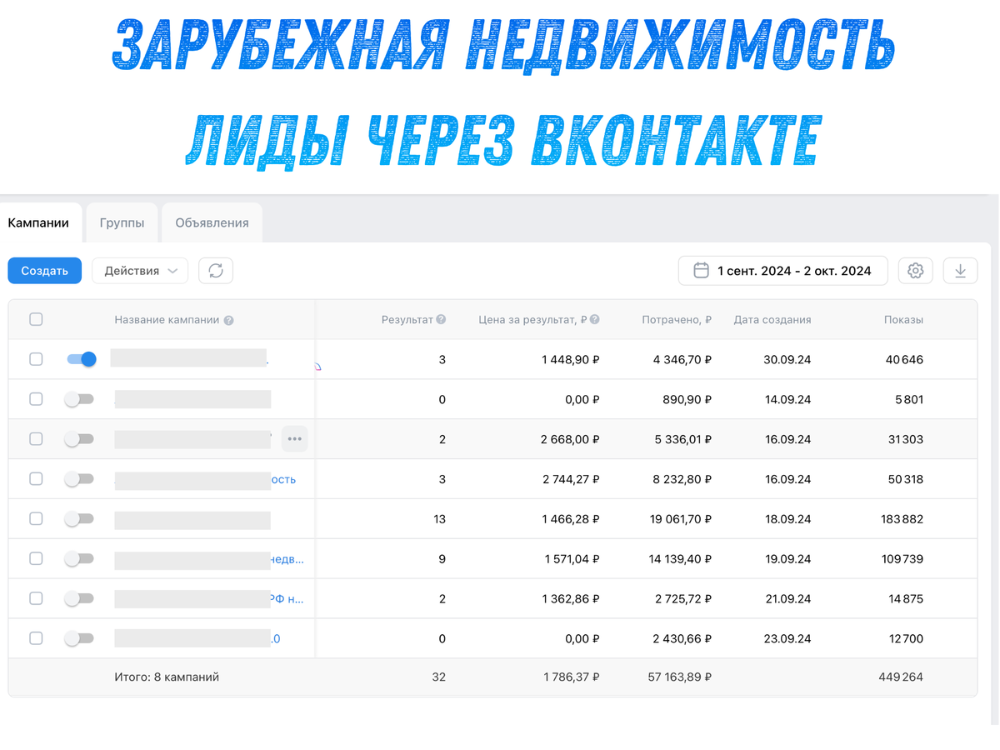The width and height of the screenshot is (1000, 750).
Task: Open campaign link ending in 'недв...'
Action: click(x=287, y=559)
